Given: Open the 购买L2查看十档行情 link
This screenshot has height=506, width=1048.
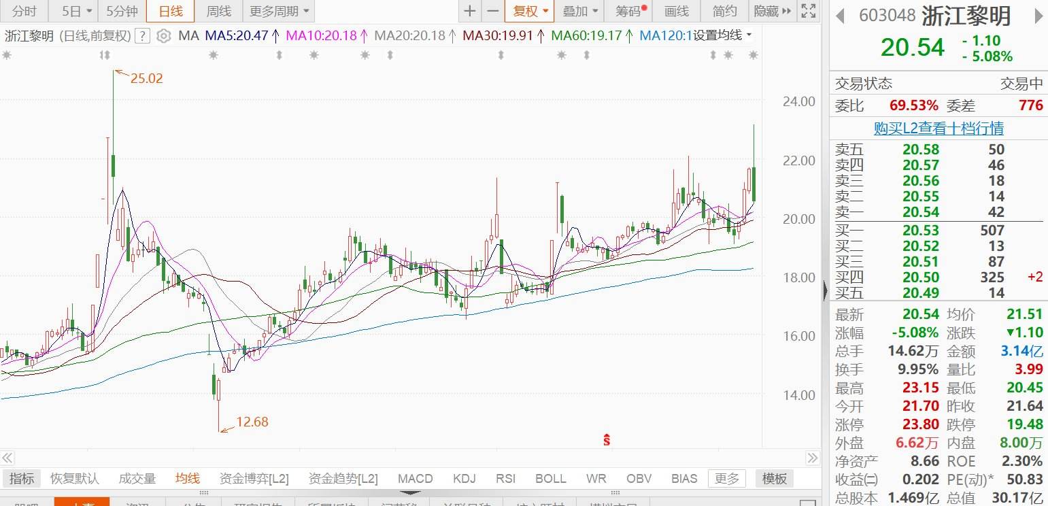Looking at the screenshot, I should (937, 129).
